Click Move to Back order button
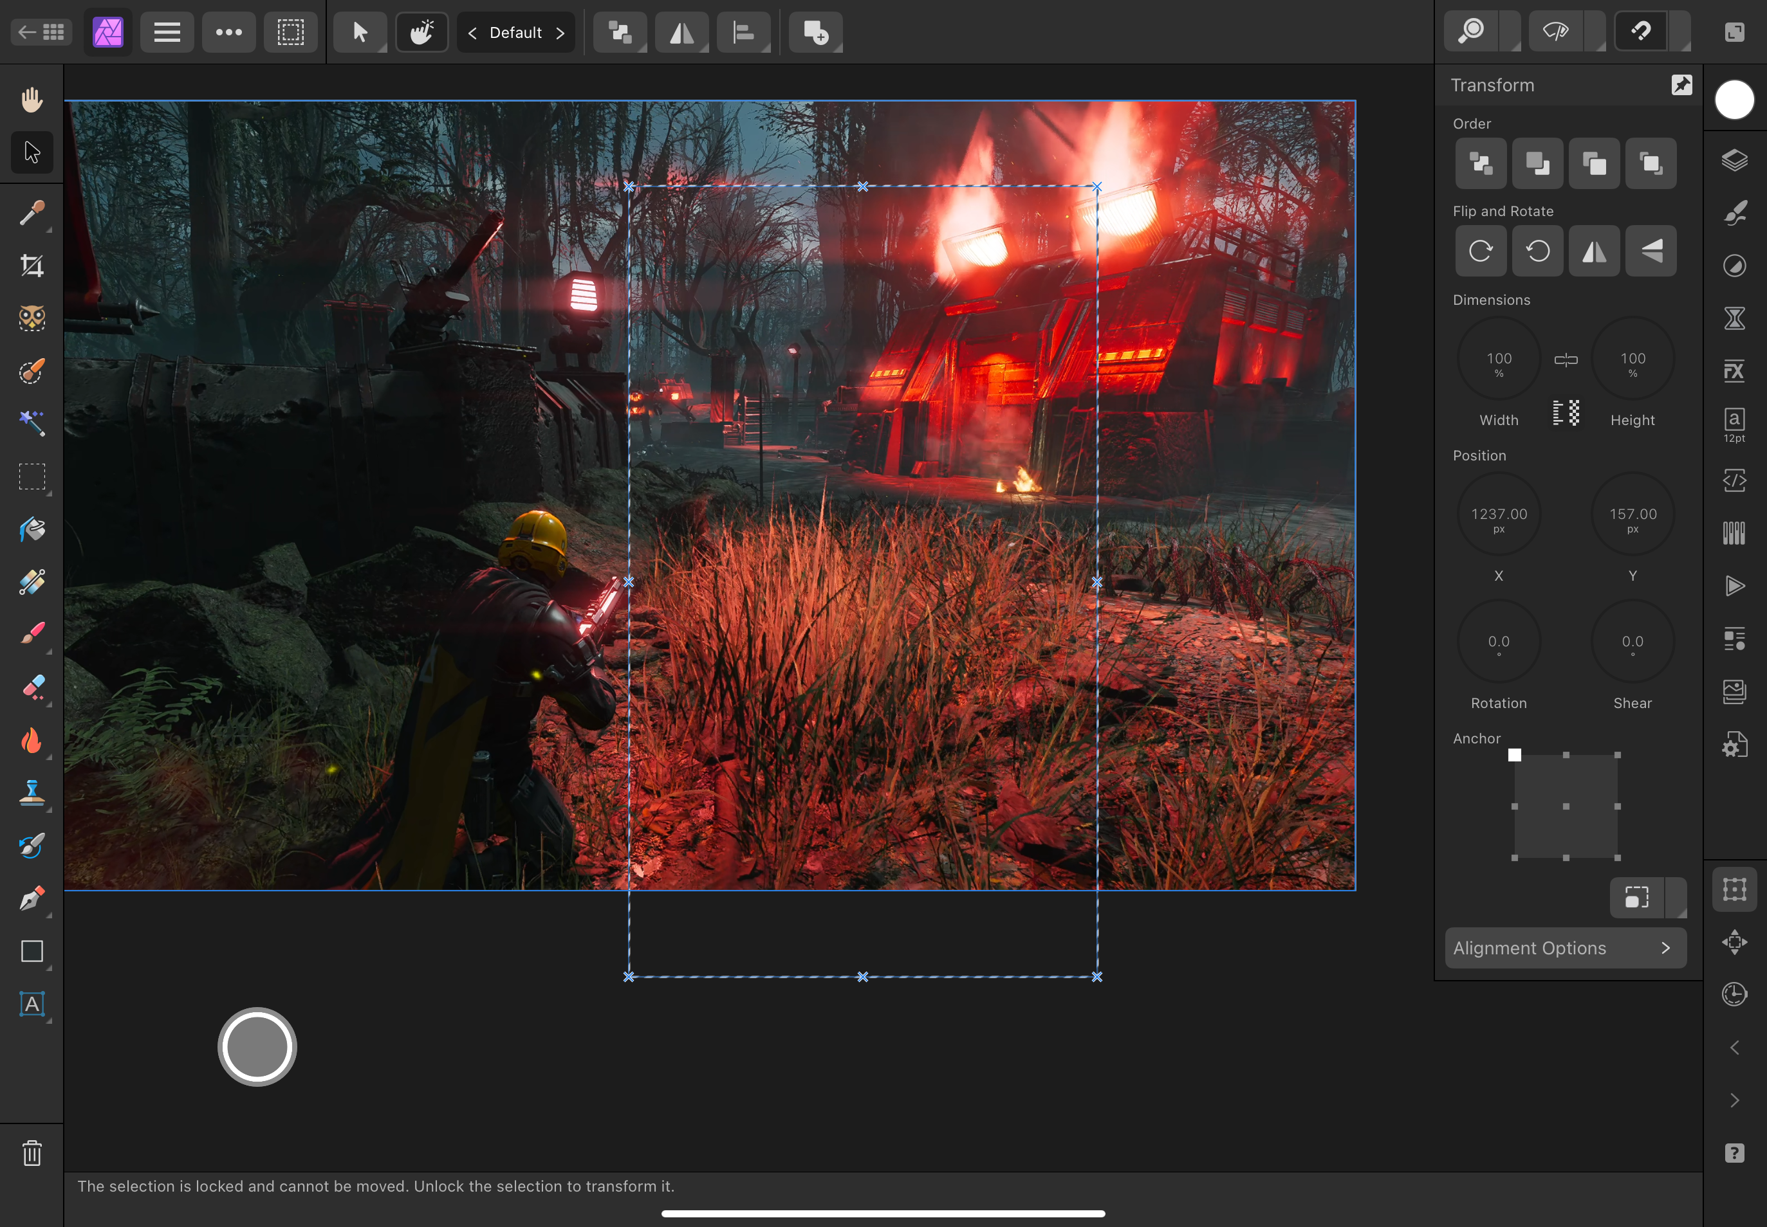1767x1227 pixels. point(1481,163)
